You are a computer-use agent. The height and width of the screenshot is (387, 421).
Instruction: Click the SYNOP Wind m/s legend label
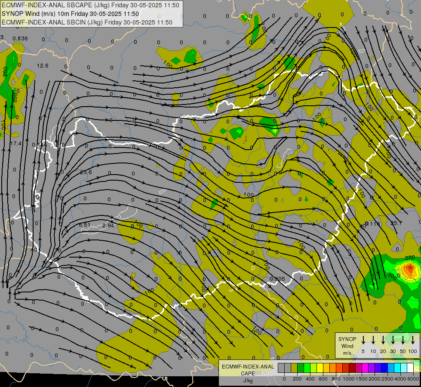click(347, 346)
